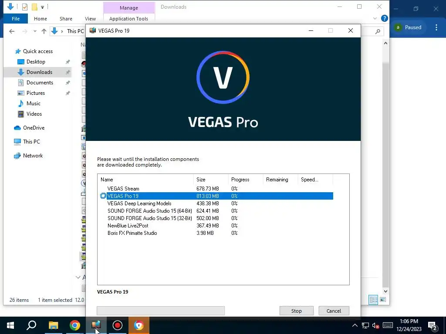Image resolution: width=446 pixels, height=334 pixels.
Task: Open OneDrive in navigation pane
Action: click(34, 128)
